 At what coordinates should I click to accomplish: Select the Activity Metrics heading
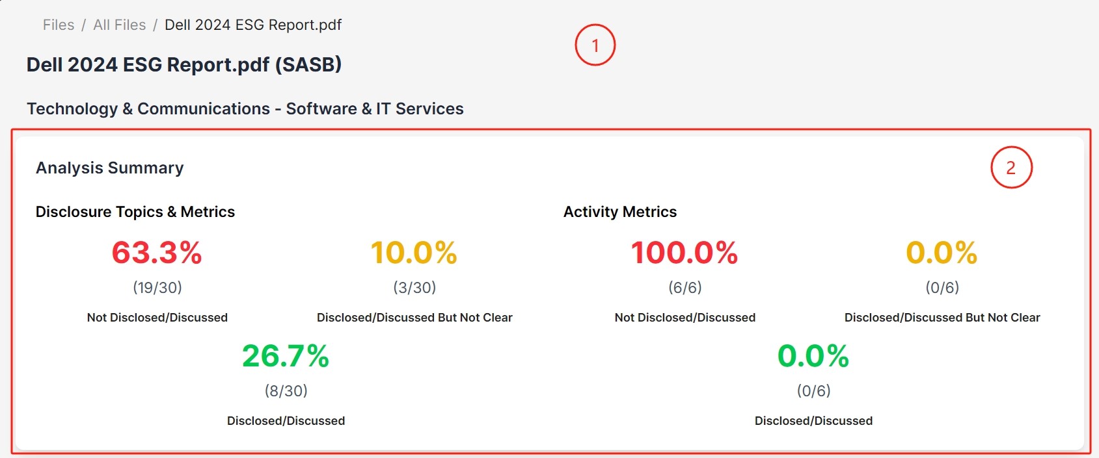pos(619,212)
